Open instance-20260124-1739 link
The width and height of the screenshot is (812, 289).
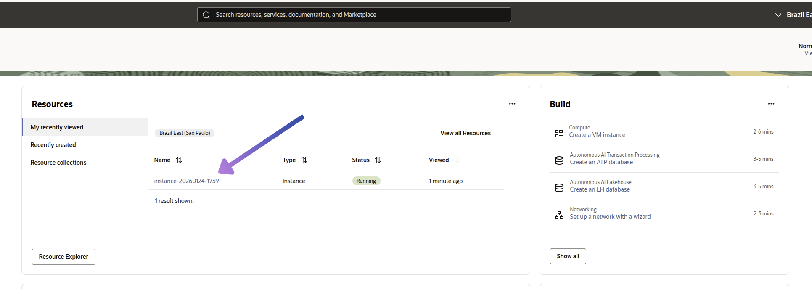pos(186,181)
